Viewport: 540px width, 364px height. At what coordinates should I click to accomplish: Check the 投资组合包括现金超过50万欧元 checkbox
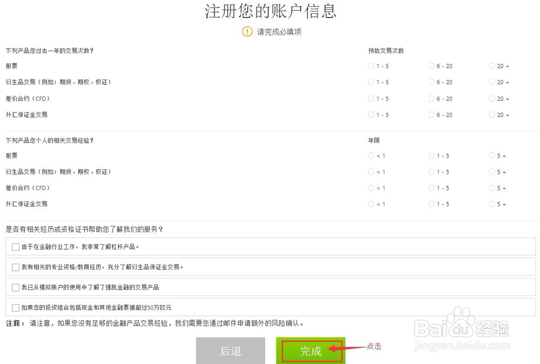pyautogui.click(x=16, y=307)
